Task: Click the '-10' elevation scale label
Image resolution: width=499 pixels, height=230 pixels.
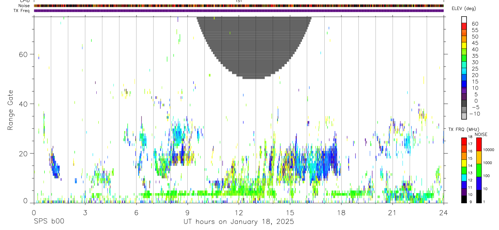Action: point(475,114)
